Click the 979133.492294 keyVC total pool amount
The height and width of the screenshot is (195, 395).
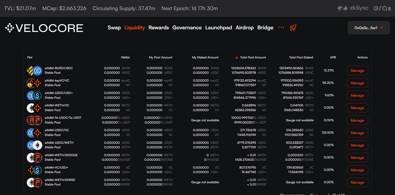pyautogui.click(x=250, y=81)
